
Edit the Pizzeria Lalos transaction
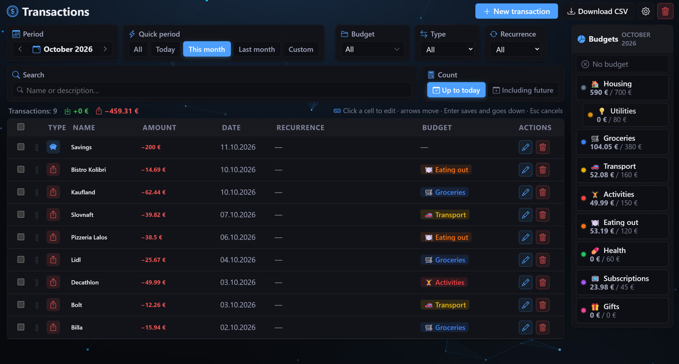pyautogui.click(x=525, y=237)
